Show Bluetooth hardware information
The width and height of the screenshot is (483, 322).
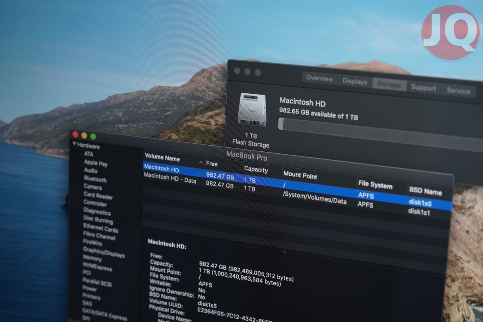pos(95,179)
